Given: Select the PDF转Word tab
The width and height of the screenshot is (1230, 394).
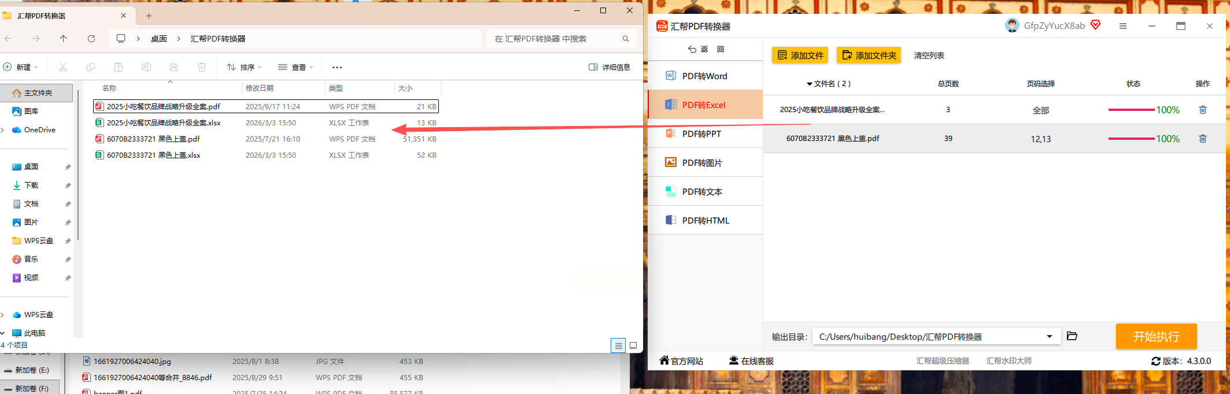Looking at the screenshot, I should pos(706,76).
